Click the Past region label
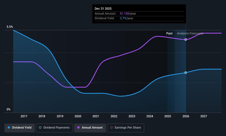 169,34
